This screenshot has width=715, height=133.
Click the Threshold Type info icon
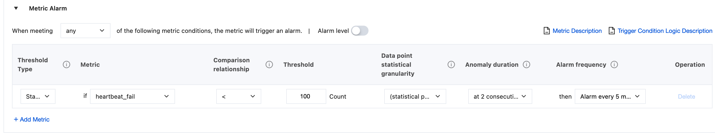tap(66, 65)
